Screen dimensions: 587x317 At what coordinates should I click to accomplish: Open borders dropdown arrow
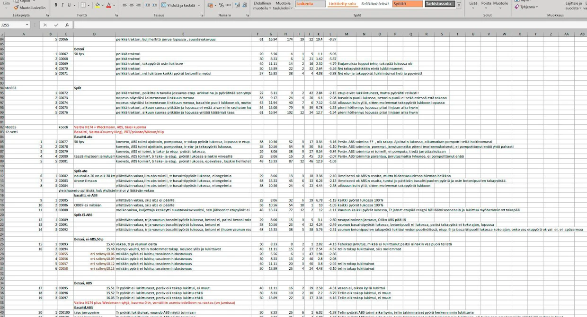coord(89,5)
